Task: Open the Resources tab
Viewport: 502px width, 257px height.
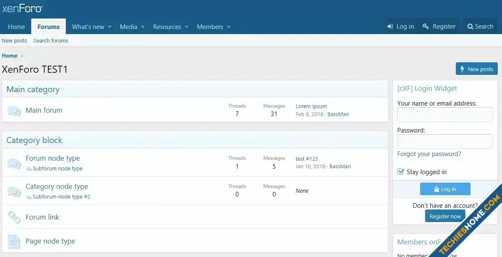Action: point(167,27)
